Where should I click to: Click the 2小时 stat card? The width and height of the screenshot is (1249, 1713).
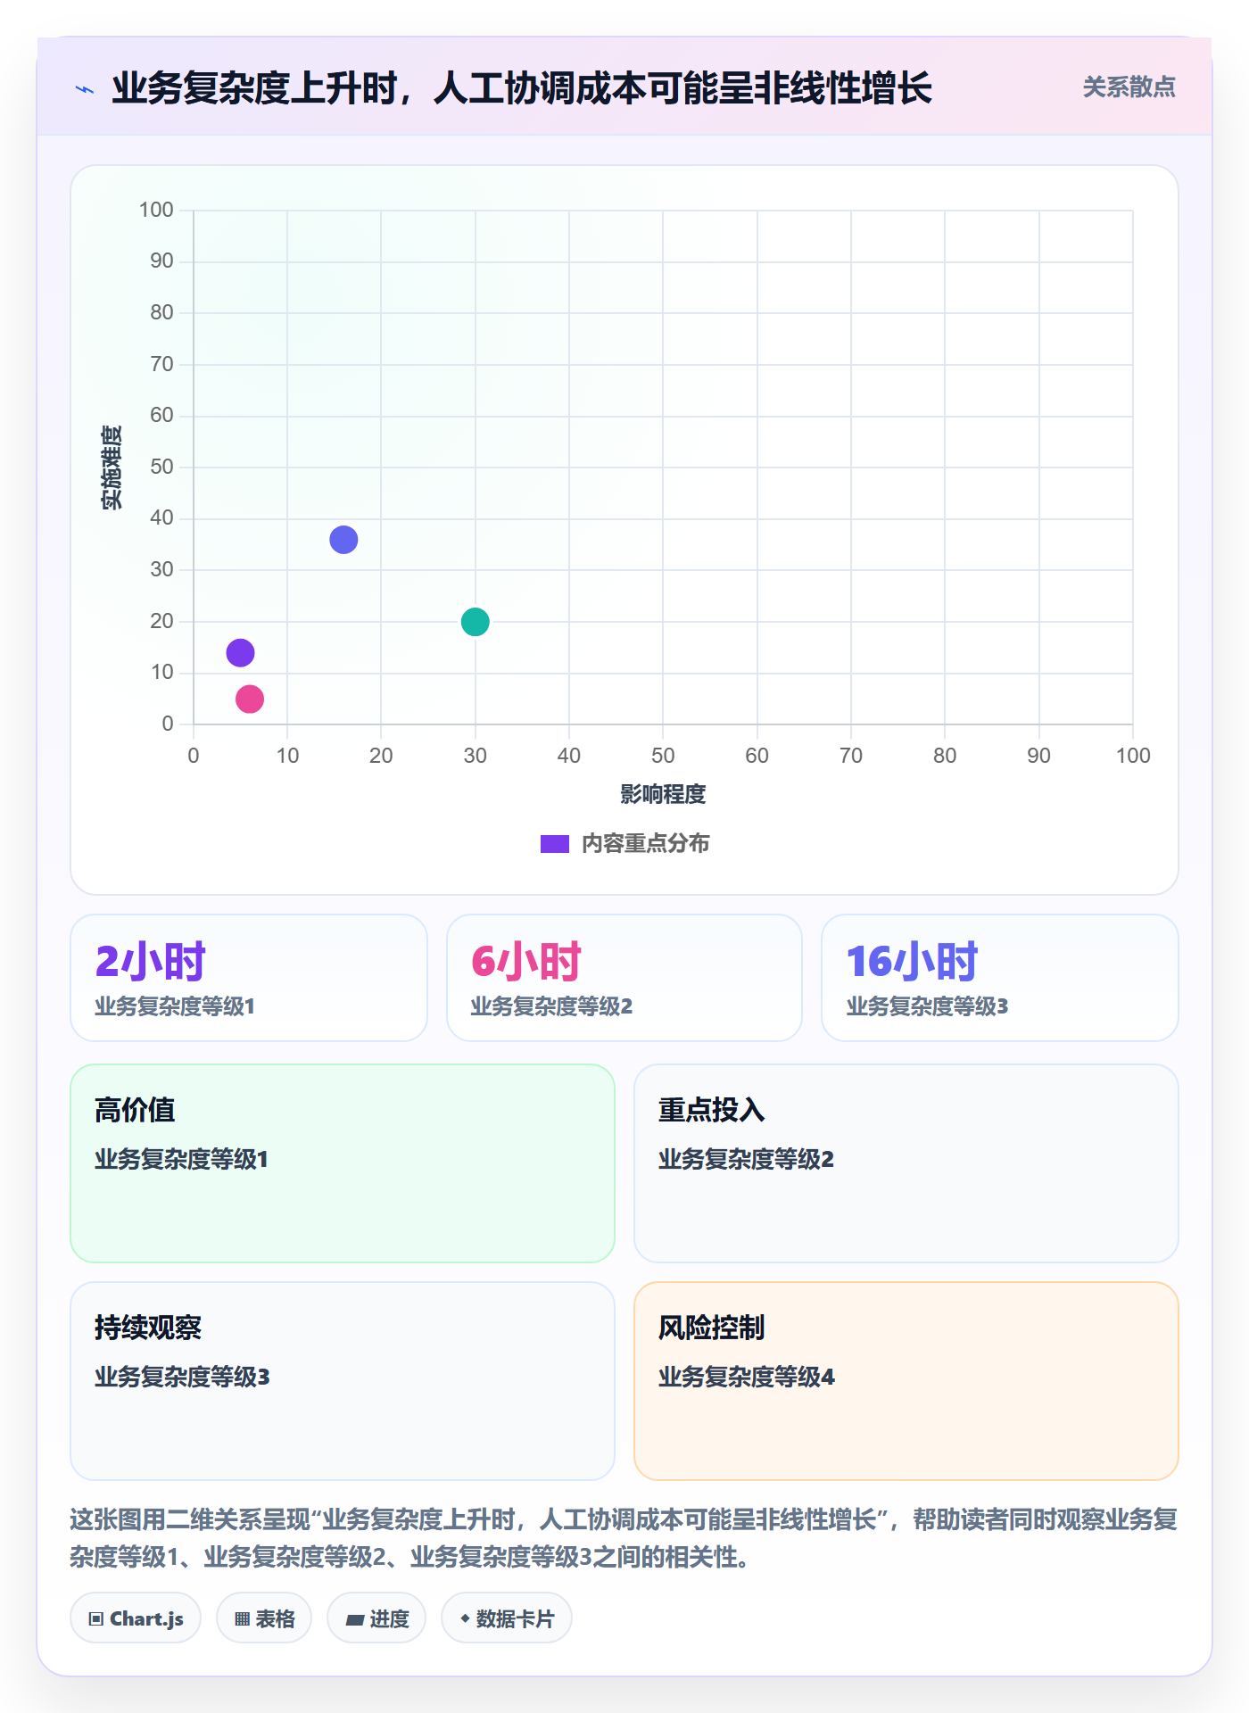click(x=249, y=978)
